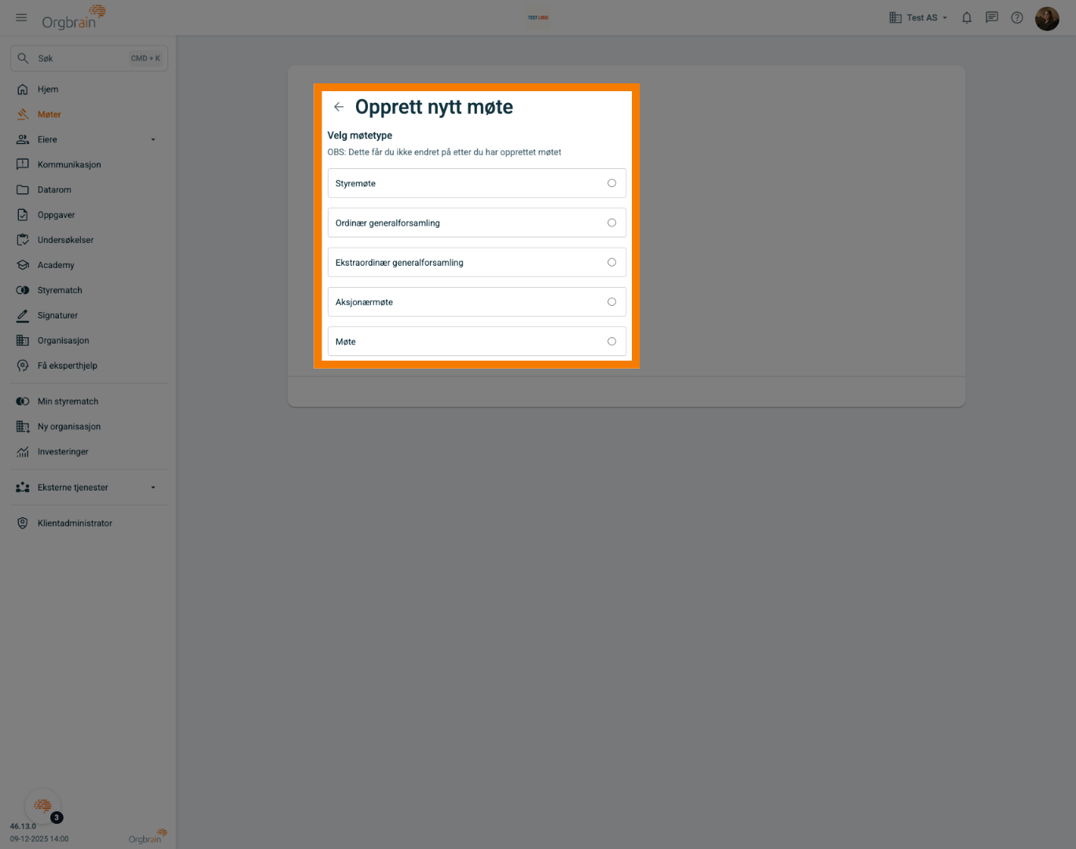Image resolution: width=1076 pixels, height=849 pixels.
Task: Click the Test AS building icon
Action: point(895,17)
